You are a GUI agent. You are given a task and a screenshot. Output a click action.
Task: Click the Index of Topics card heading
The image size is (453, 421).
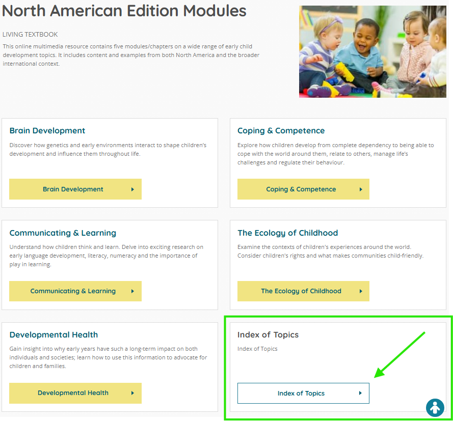click(x=268, y=335)
